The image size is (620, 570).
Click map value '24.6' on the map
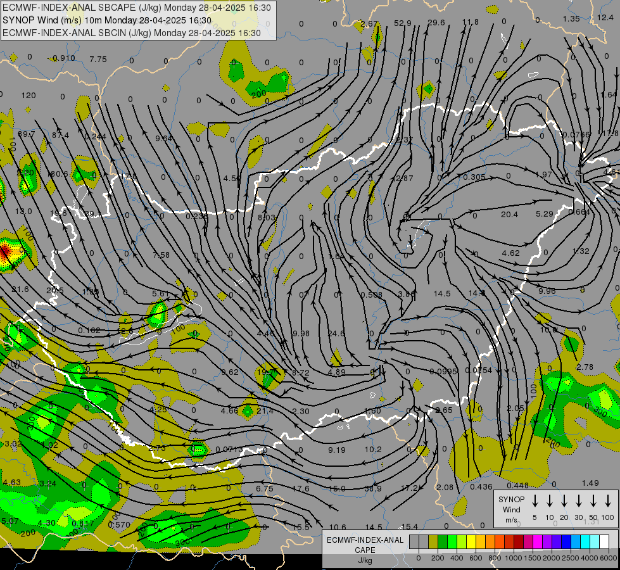pyautogui.click(x=336, y=334)
